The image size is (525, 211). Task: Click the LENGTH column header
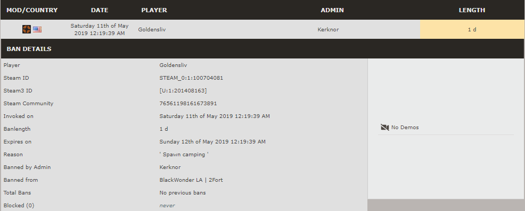click(x=472, y=10)
